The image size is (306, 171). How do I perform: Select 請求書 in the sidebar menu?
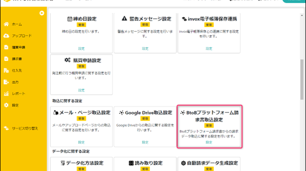tap(17, 59)
